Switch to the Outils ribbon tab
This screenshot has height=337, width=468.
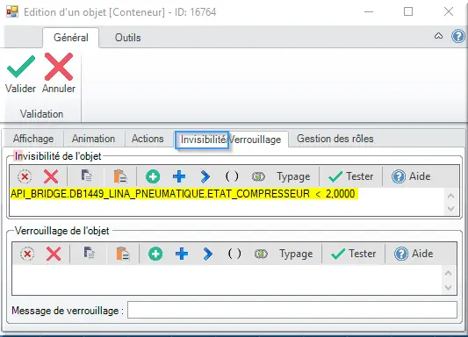pos(127,38)
